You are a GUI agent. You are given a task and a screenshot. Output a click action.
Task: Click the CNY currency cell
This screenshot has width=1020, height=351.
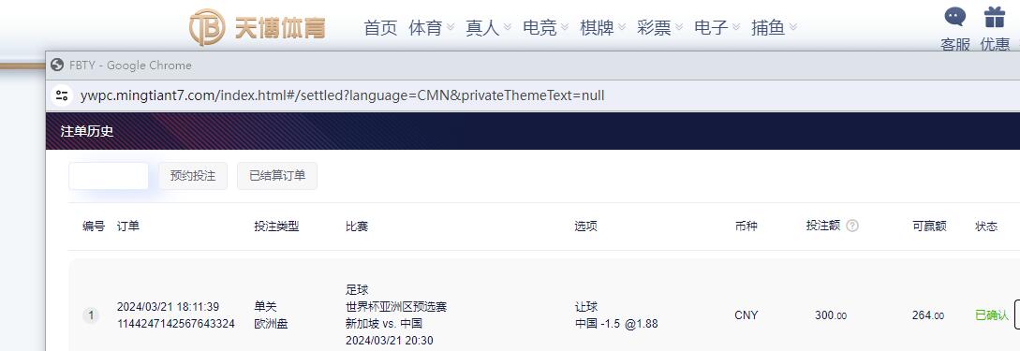(747, 315)
